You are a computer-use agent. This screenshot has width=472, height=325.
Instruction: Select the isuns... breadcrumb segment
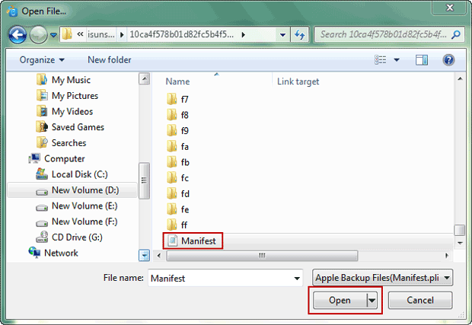[100, 34]
